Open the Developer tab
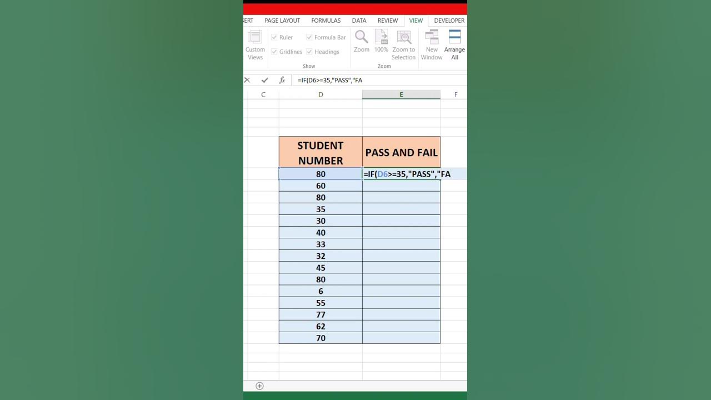The image size is (711, 400). (x=449, y=21)
